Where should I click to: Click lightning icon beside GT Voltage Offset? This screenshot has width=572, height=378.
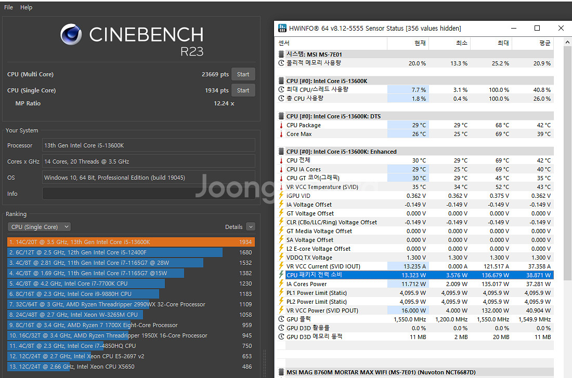pos(281,213)
